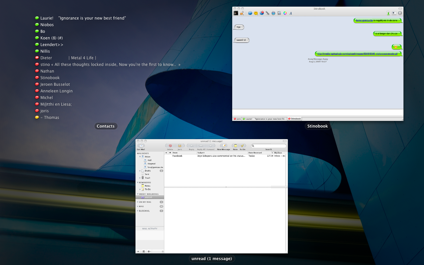
Task: Click the green contact info icon in chat toolbar
Action: [388, 13]
